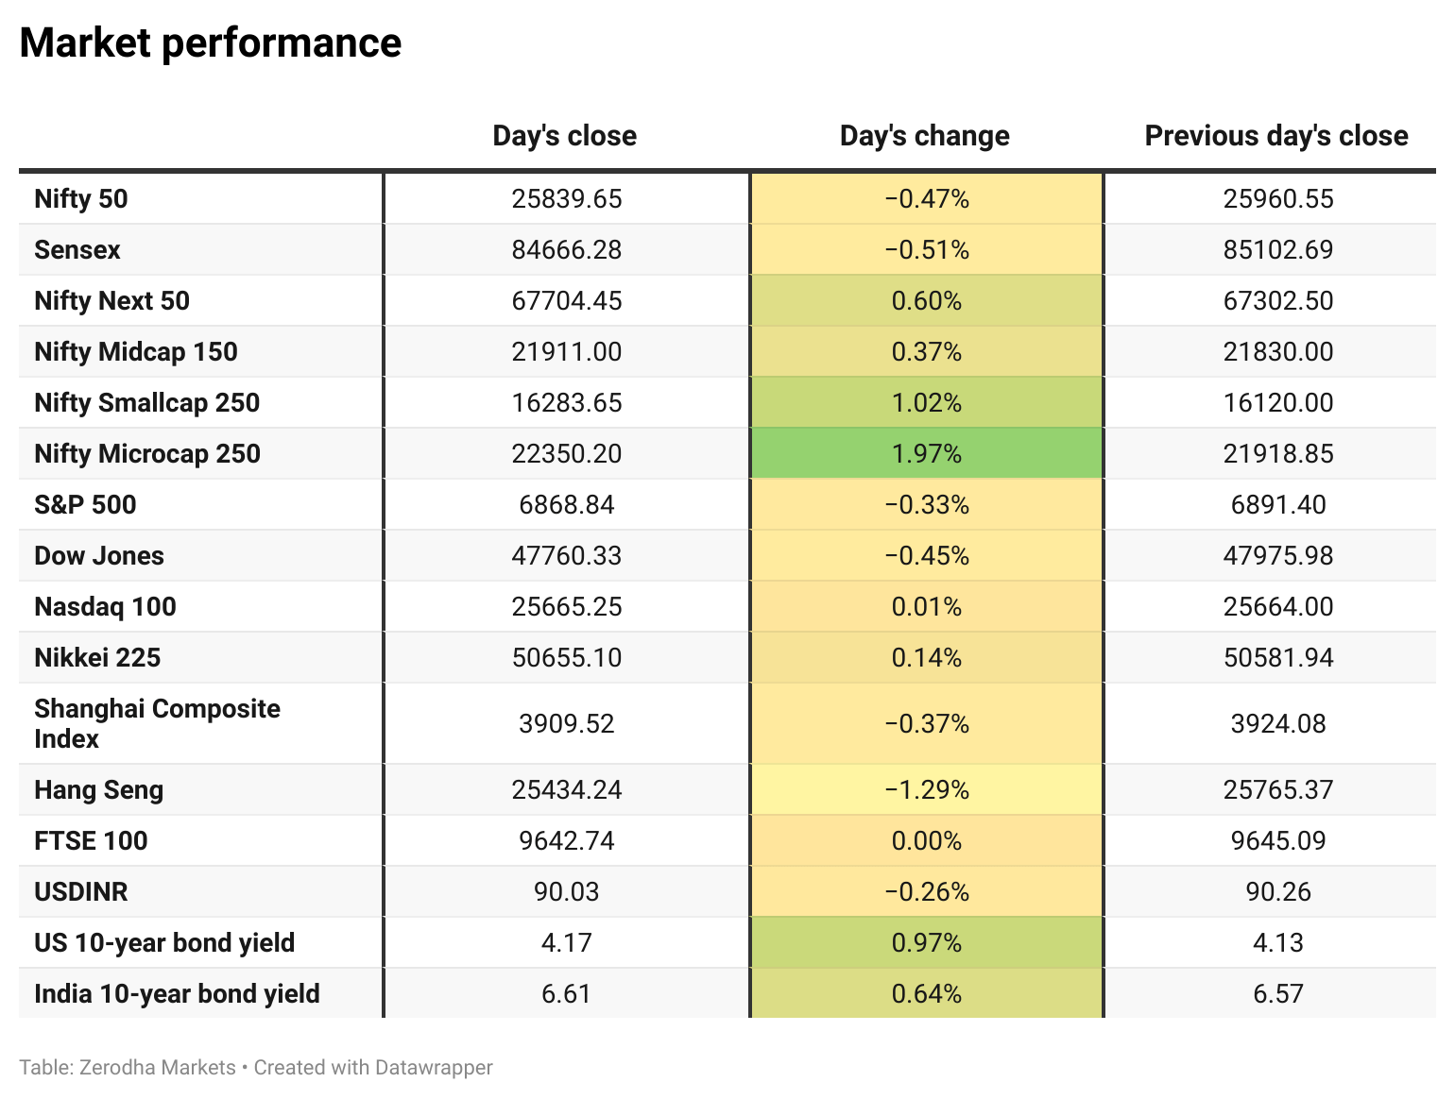Open the Created with Datawrapper credit

point(373,1068)
